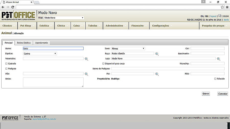Click the lookup icon beside Raça field

click(x=157, y=54)
